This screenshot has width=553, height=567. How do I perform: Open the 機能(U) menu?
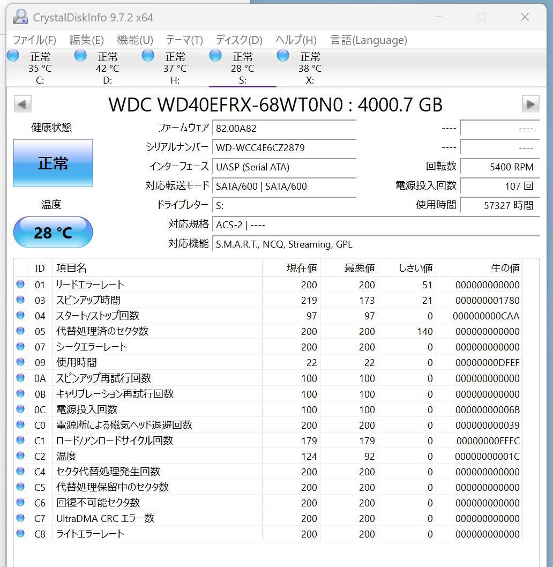[x=133, y=40]
